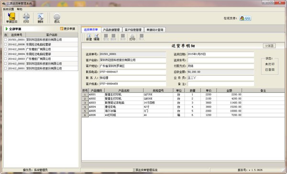Click the 业务员 field
This screenshot has width=287, height=174.
(x=221, y=78)
